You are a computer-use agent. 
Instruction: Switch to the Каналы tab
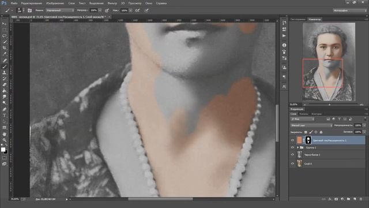click(304, 114)
